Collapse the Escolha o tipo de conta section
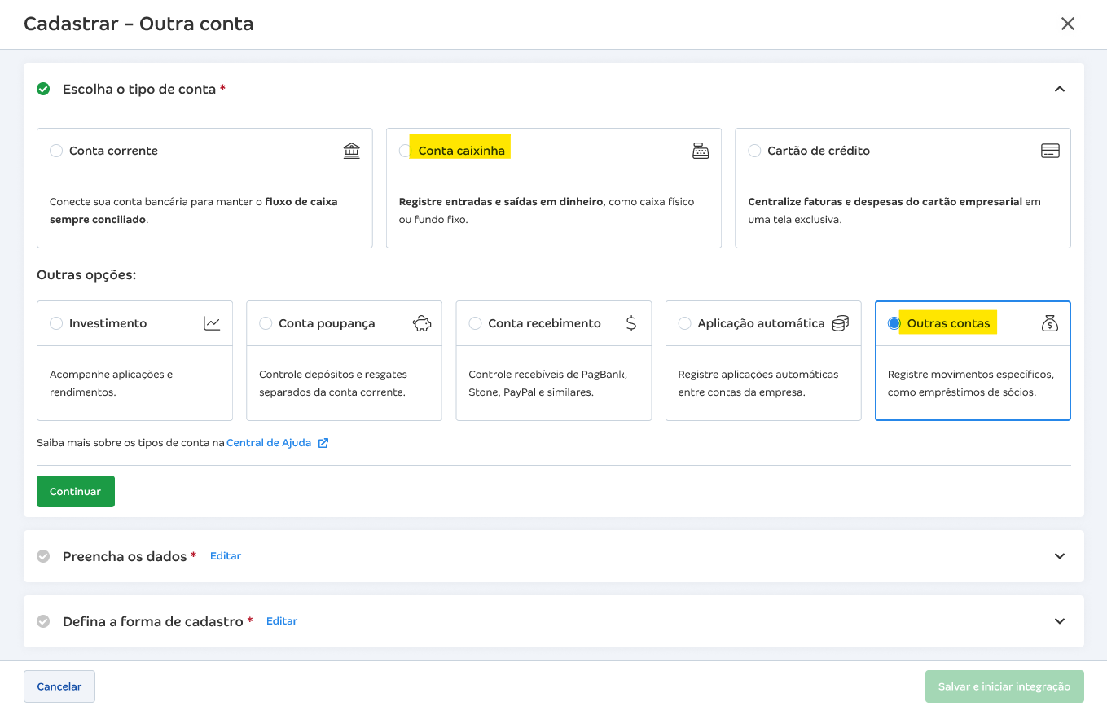Viewport: 1107px width, 706px height. 1059,89
